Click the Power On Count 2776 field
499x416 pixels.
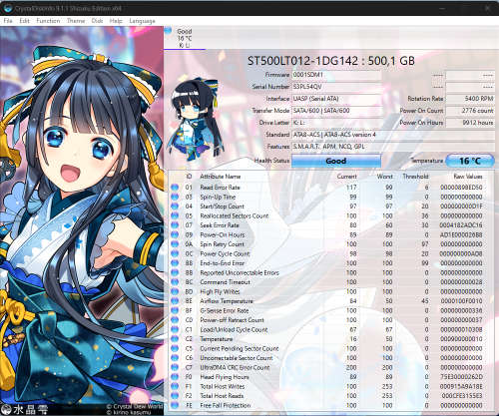[x=470, y=111]
